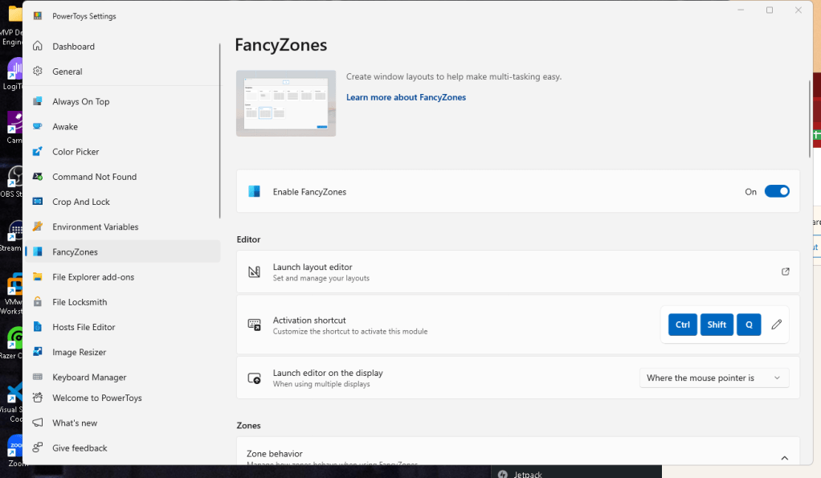This screenshot has width=821, height=478.
Task: Click the Command Not Found icon
Action: pos(38,177)
